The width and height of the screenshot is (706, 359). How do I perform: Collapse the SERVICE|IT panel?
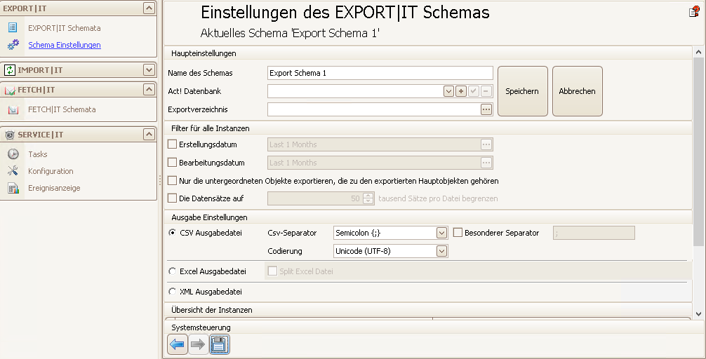(x=149, y=134)
